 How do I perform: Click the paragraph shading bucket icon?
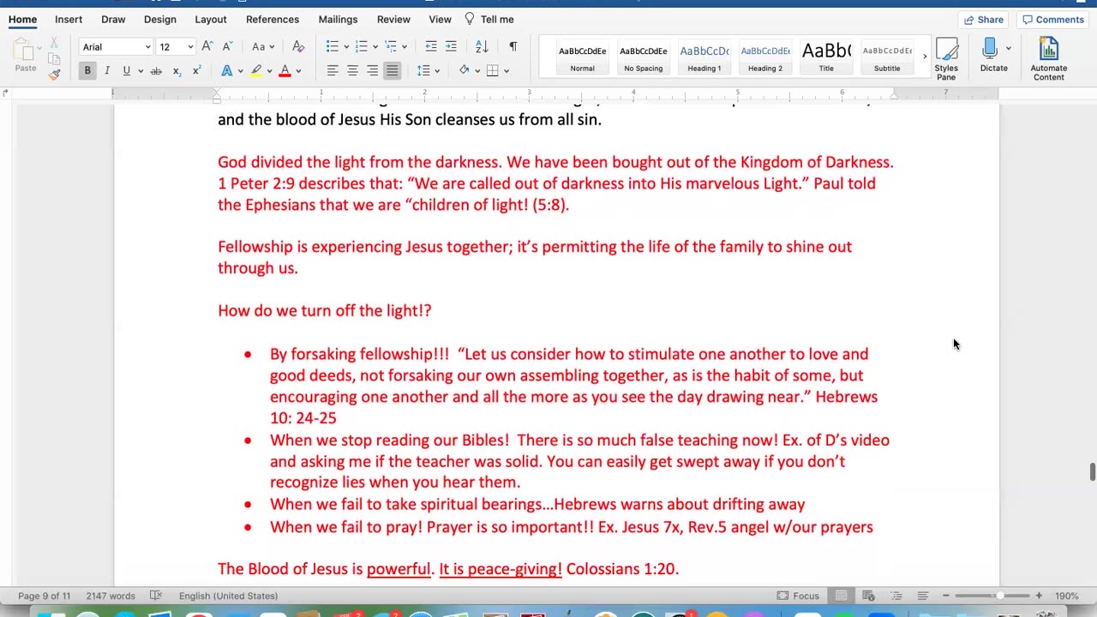click(x=464, y=70)
